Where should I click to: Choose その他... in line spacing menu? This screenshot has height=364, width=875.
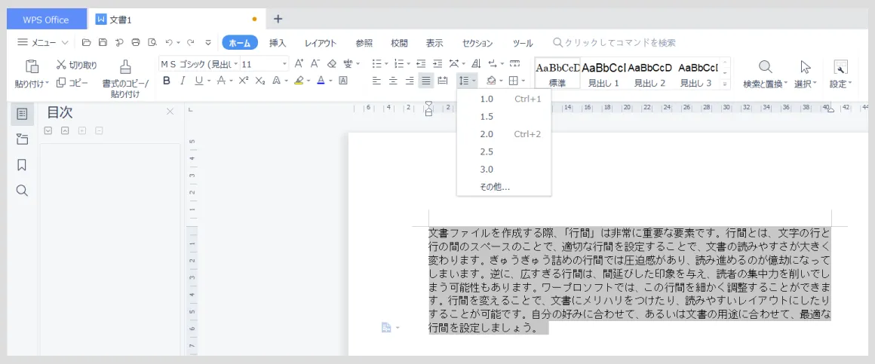click(x=504, y=187)
